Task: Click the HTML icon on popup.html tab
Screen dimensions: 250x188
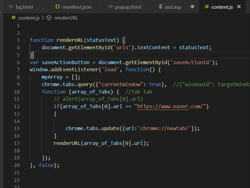Action: 110,7
